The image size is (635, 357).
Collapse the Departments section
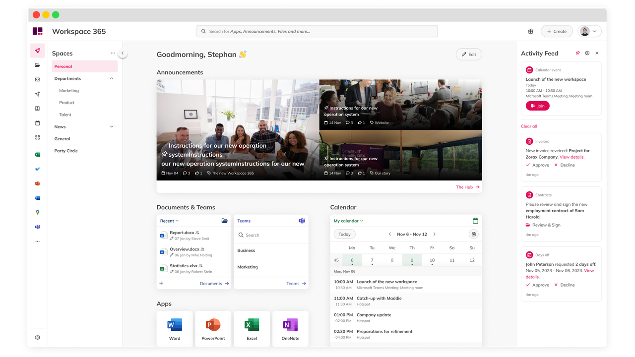[112, 78]
